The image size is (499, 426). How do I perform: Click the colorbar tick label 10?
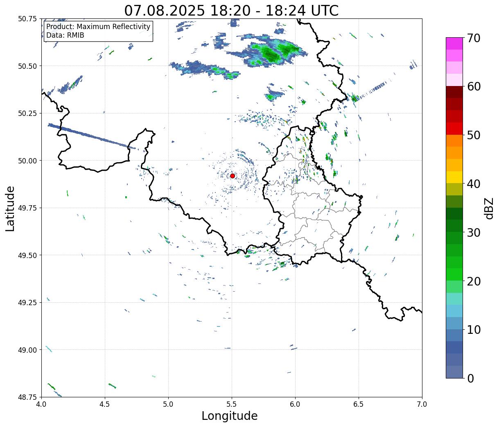473,330
